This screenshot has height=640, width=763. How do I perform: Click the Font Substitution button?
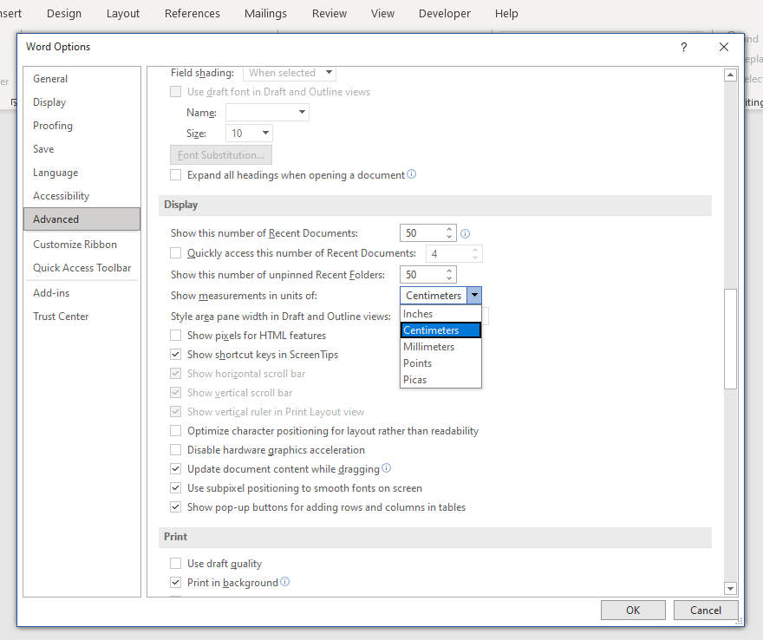coord(221,154)
